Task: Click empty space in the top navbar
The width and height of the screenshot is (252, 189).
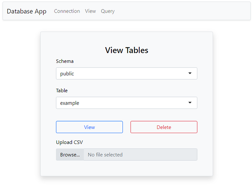Action: tap(182, 11)
